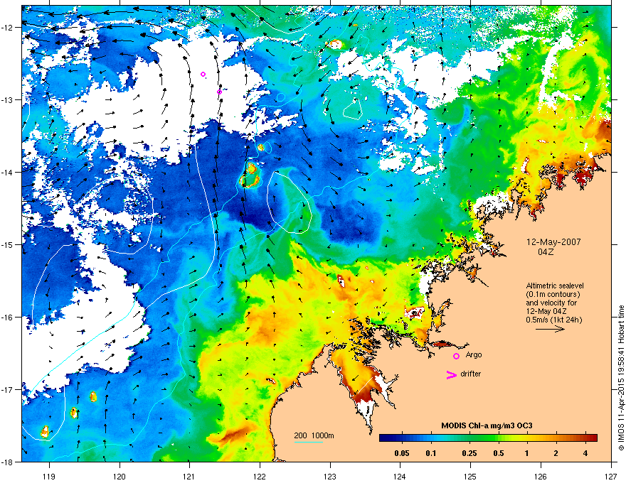626x483 pixels.
Task: Click the dark red end of color bar near 4
Action: 592,438
